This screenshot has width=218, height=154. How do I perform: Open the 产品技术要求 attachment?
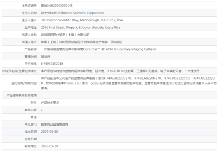coord(50,103)
